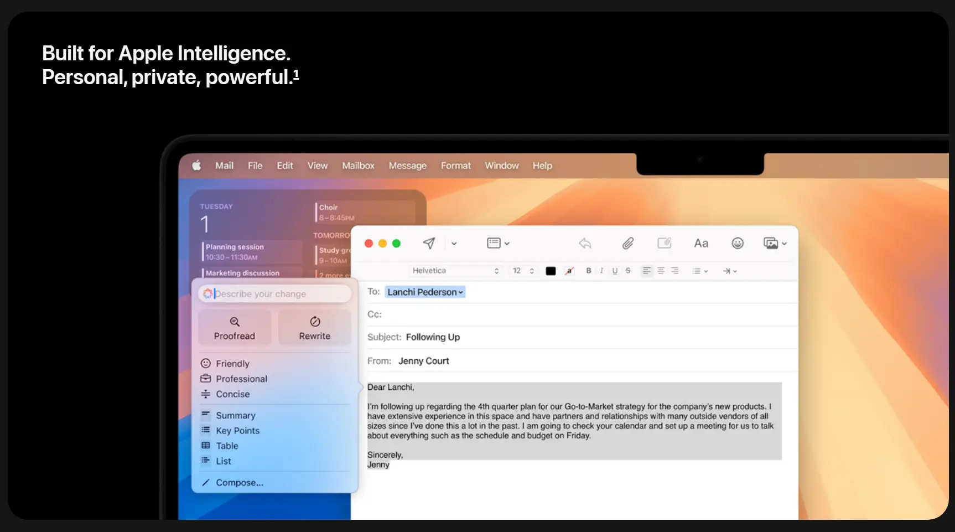Toggle underline formatting
The height and width of the screenshot is (532, 955).
click(615, 271)
